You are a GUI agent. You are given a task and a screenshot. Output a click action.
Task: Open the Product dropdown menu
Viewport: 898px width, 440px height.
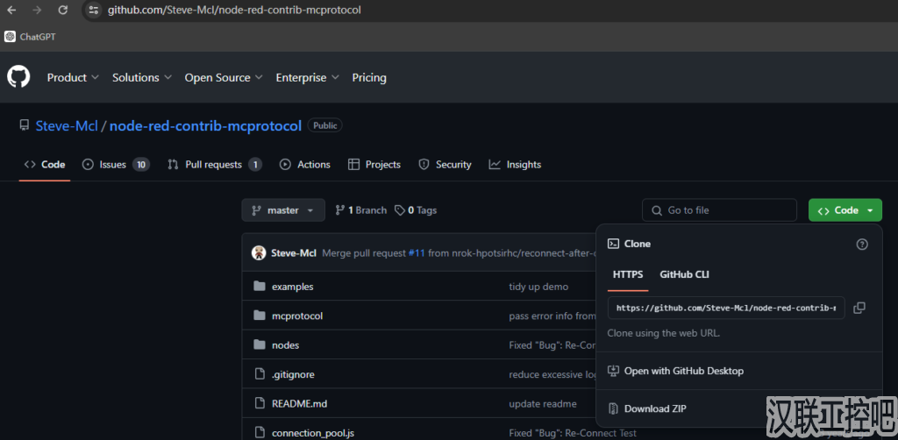point(73,77)
